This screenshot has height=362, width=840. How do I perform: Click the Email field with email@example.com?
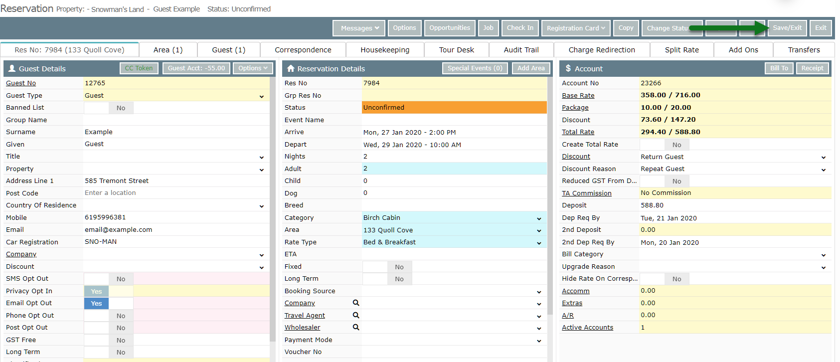(x=176, y=230)
